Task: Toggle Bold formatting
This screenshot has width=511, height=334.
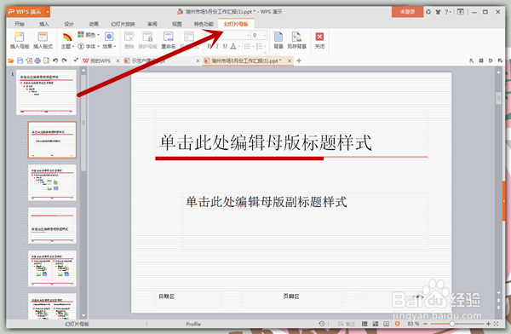Action: [x=210, y=46]
